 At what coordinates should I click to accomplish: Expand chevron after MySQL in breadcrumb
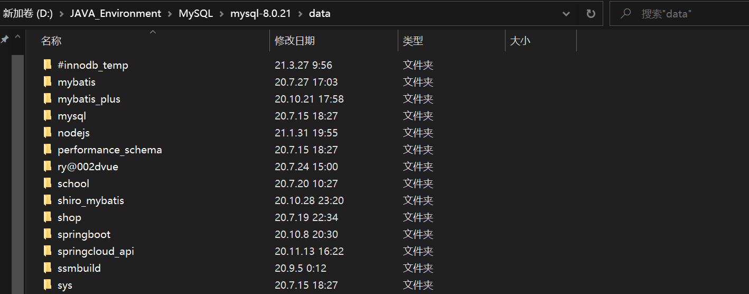tap(221, 14)
